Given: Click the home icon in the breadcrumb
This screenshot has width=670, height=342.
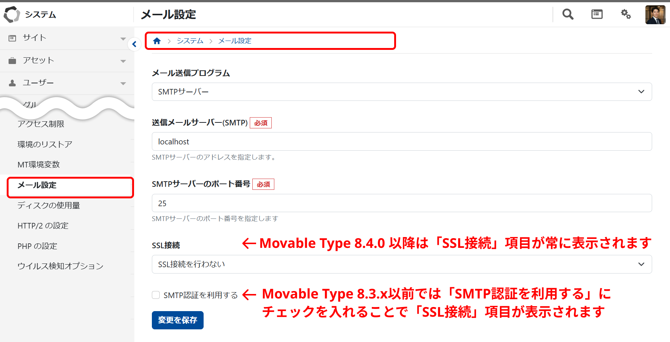Looking at the screenshot, I should point(157,41).
